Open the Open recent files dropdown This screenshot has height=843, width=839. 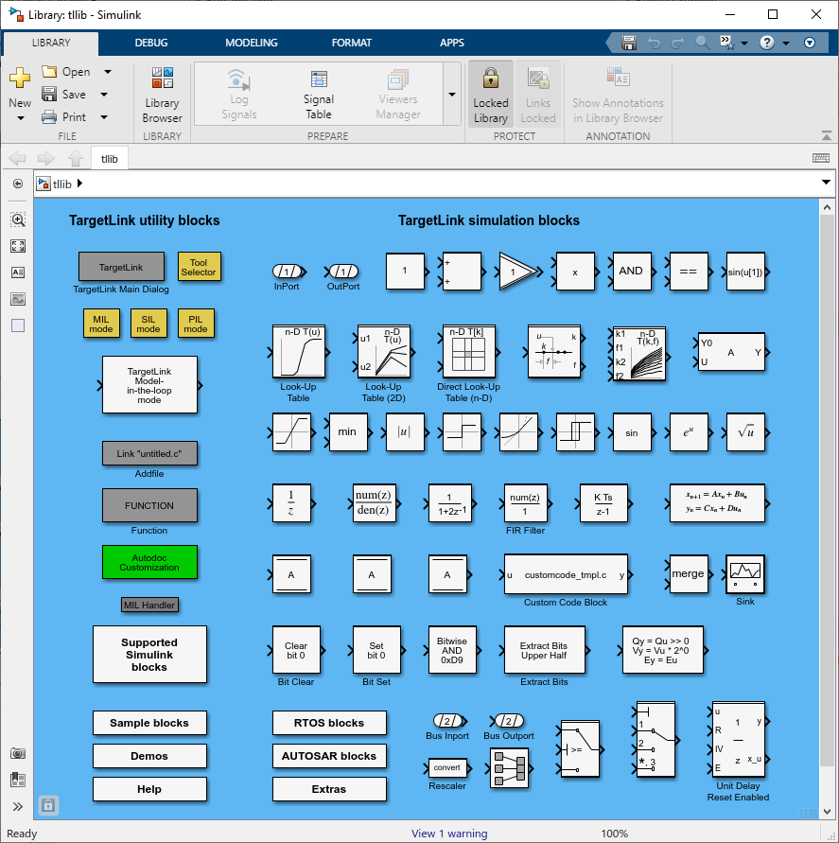107,71
